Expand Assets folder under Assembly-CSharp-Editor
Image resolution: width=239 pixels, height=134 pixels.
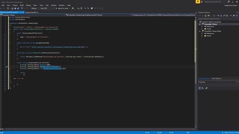[x=202, y=36]
